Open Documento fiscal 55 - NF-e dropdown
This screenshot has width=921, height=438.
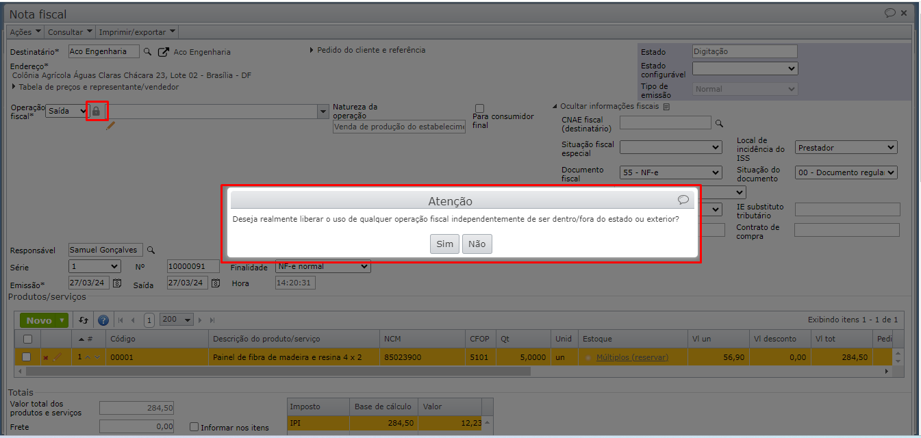(x=671, y=172)
